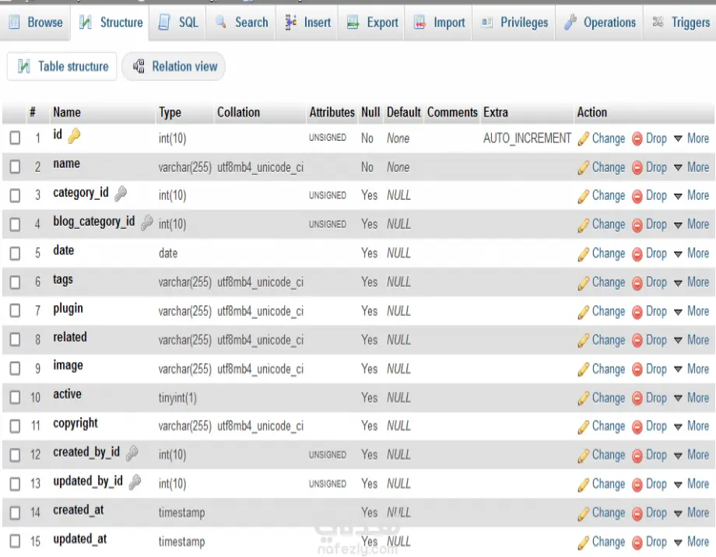Click the Search tab magnifier icon
The height and width of the screenshot is (557, 716).
click(x=221, y=22)
